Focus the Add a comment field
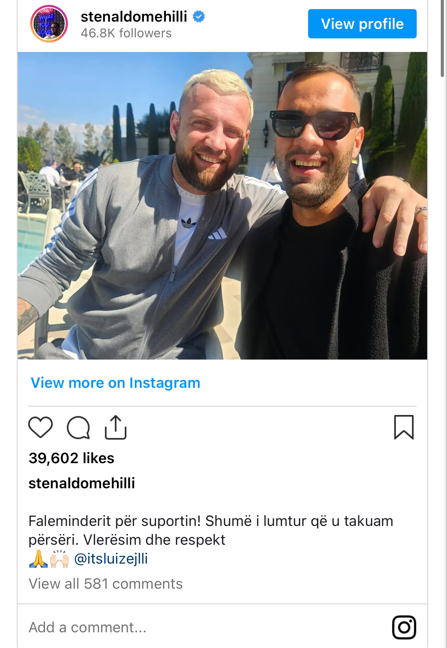447x648 pixels. coord(205,627)
